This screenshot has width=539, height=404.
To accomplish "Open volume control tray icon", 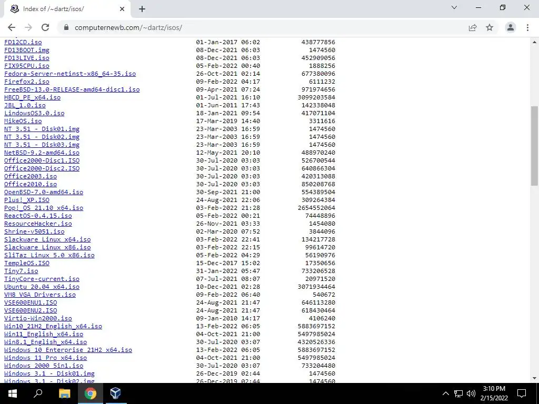I will 471,393.
